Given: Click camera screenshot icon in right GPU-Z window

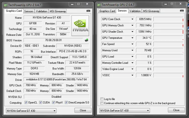Looking at the screenshot, I should coord(182,11).
